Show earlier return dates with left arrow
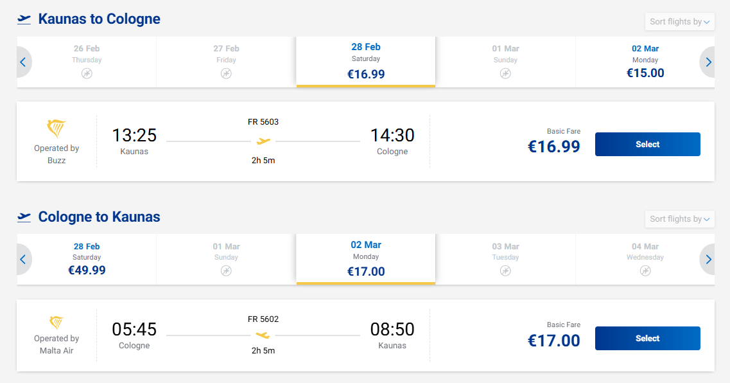Image resolution: width=730 pixels, height=383 pixels. 23,260
